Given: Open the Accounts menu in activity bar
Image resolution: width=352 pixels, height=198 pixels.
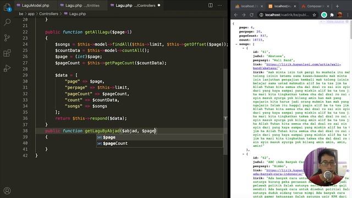Looking at the screenshot, I should pos(7,191).
